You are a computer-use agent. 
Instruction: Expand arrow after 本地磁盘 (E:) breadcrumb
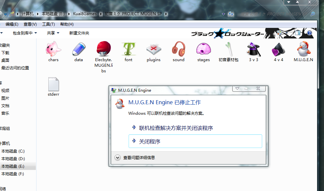[x=69, y=14]
